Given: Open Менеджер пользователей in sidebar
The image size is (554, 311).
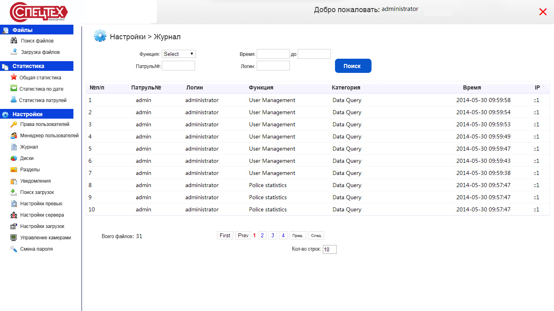Looking at the screenshot, I should tap(49, 136).
